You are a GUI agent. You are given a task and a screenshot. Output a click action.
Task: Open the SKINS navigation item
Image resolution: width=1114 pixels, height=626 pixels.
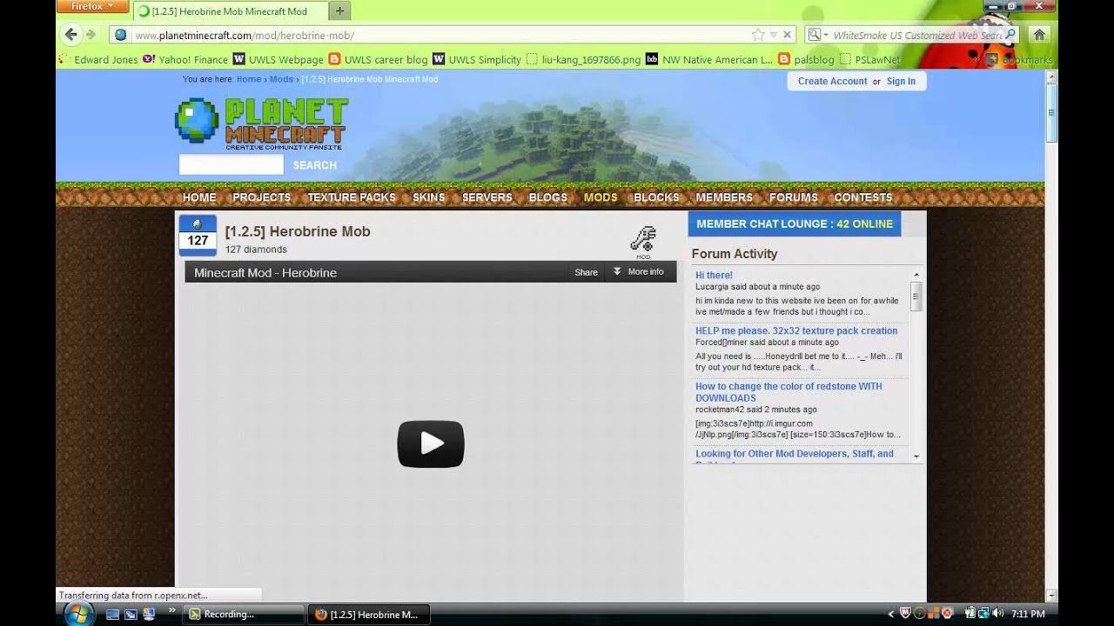429,197
